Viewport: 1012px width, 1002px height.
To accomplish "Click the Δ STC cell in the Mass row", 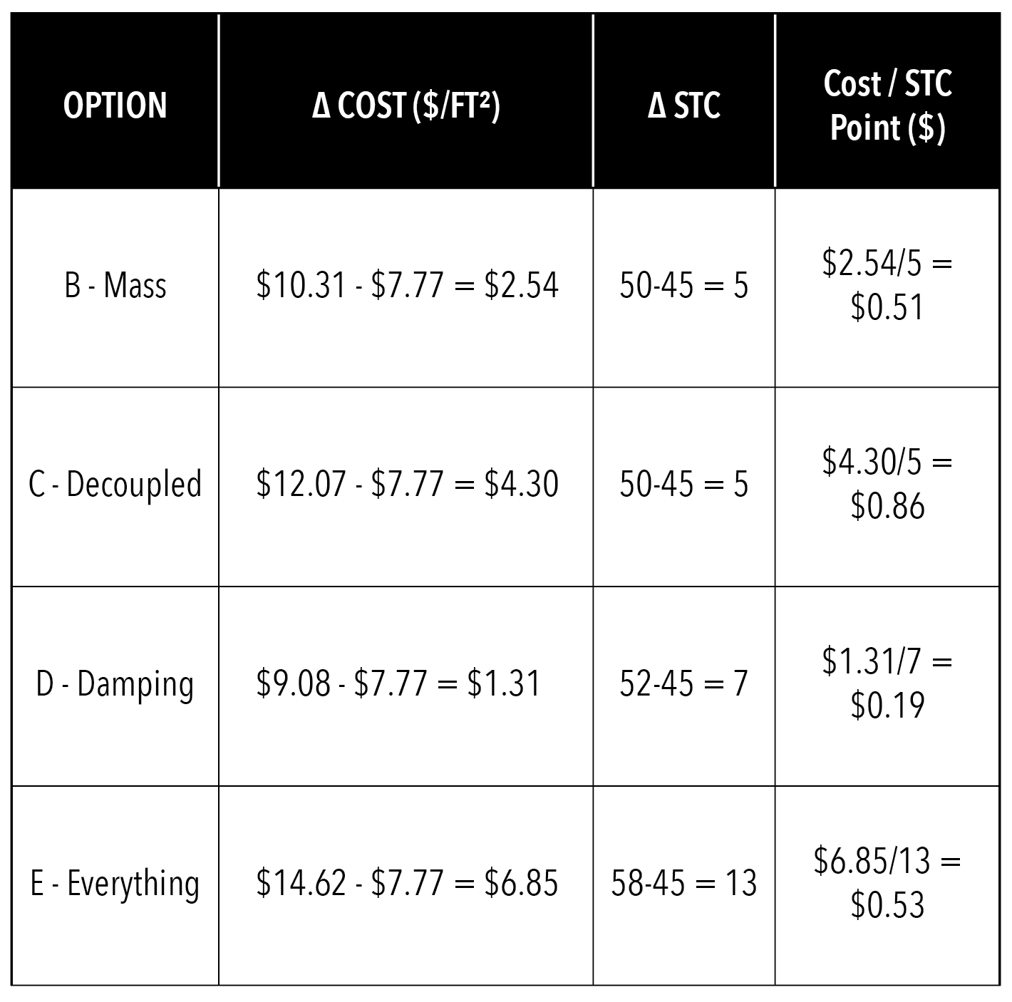I will 684,286.
